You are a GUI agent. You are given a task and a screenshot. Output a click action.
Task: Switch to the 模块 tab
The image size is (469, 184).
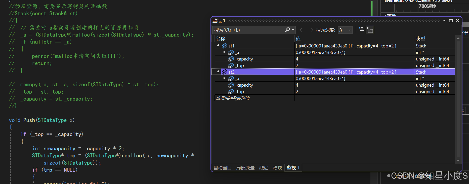(x=278, y=168)
